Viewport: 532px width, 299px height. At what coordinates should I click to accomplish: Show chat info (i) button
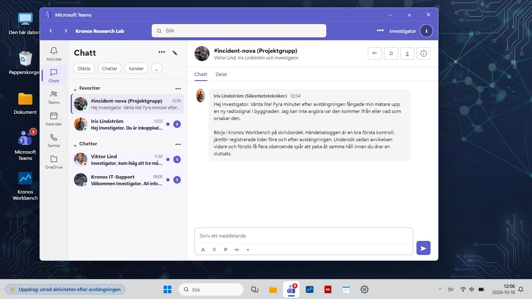pos(424,53)
